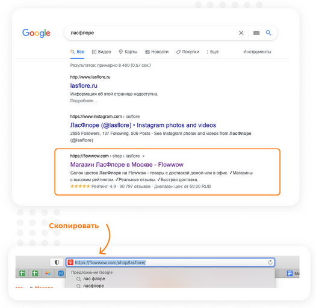This screenshot has height=308, width=316.
Task: Open the first green spreadsheet bookmark
Action: (x=22, y=273)
